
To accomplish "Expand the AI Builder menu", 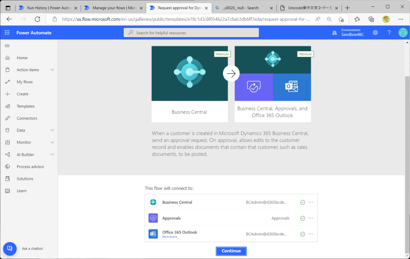I will [x=52, y=155].
